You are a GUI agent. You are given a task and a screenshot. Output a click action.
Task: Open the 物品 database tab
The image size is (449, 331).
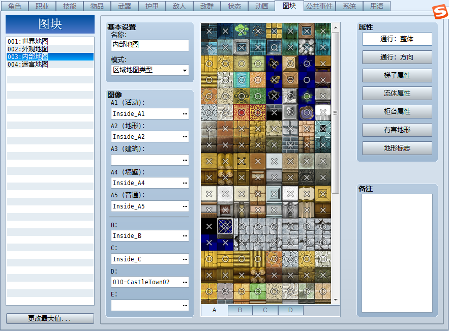point(97,6)
